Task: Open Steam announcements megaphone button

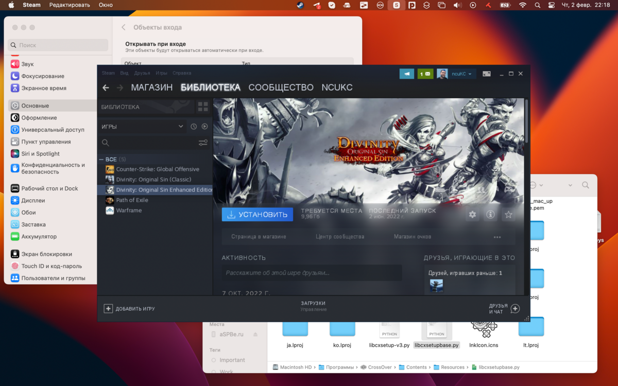Action: (407, 74)
